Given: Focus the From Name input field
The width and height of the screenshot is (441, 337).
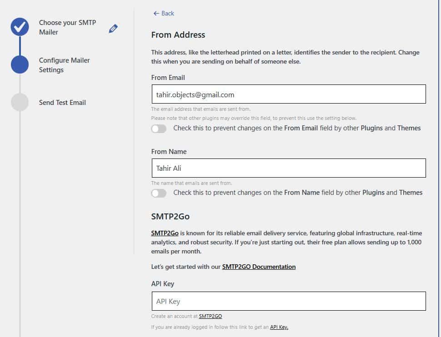Looking at the screenshot, I should (x=288, y=168).
